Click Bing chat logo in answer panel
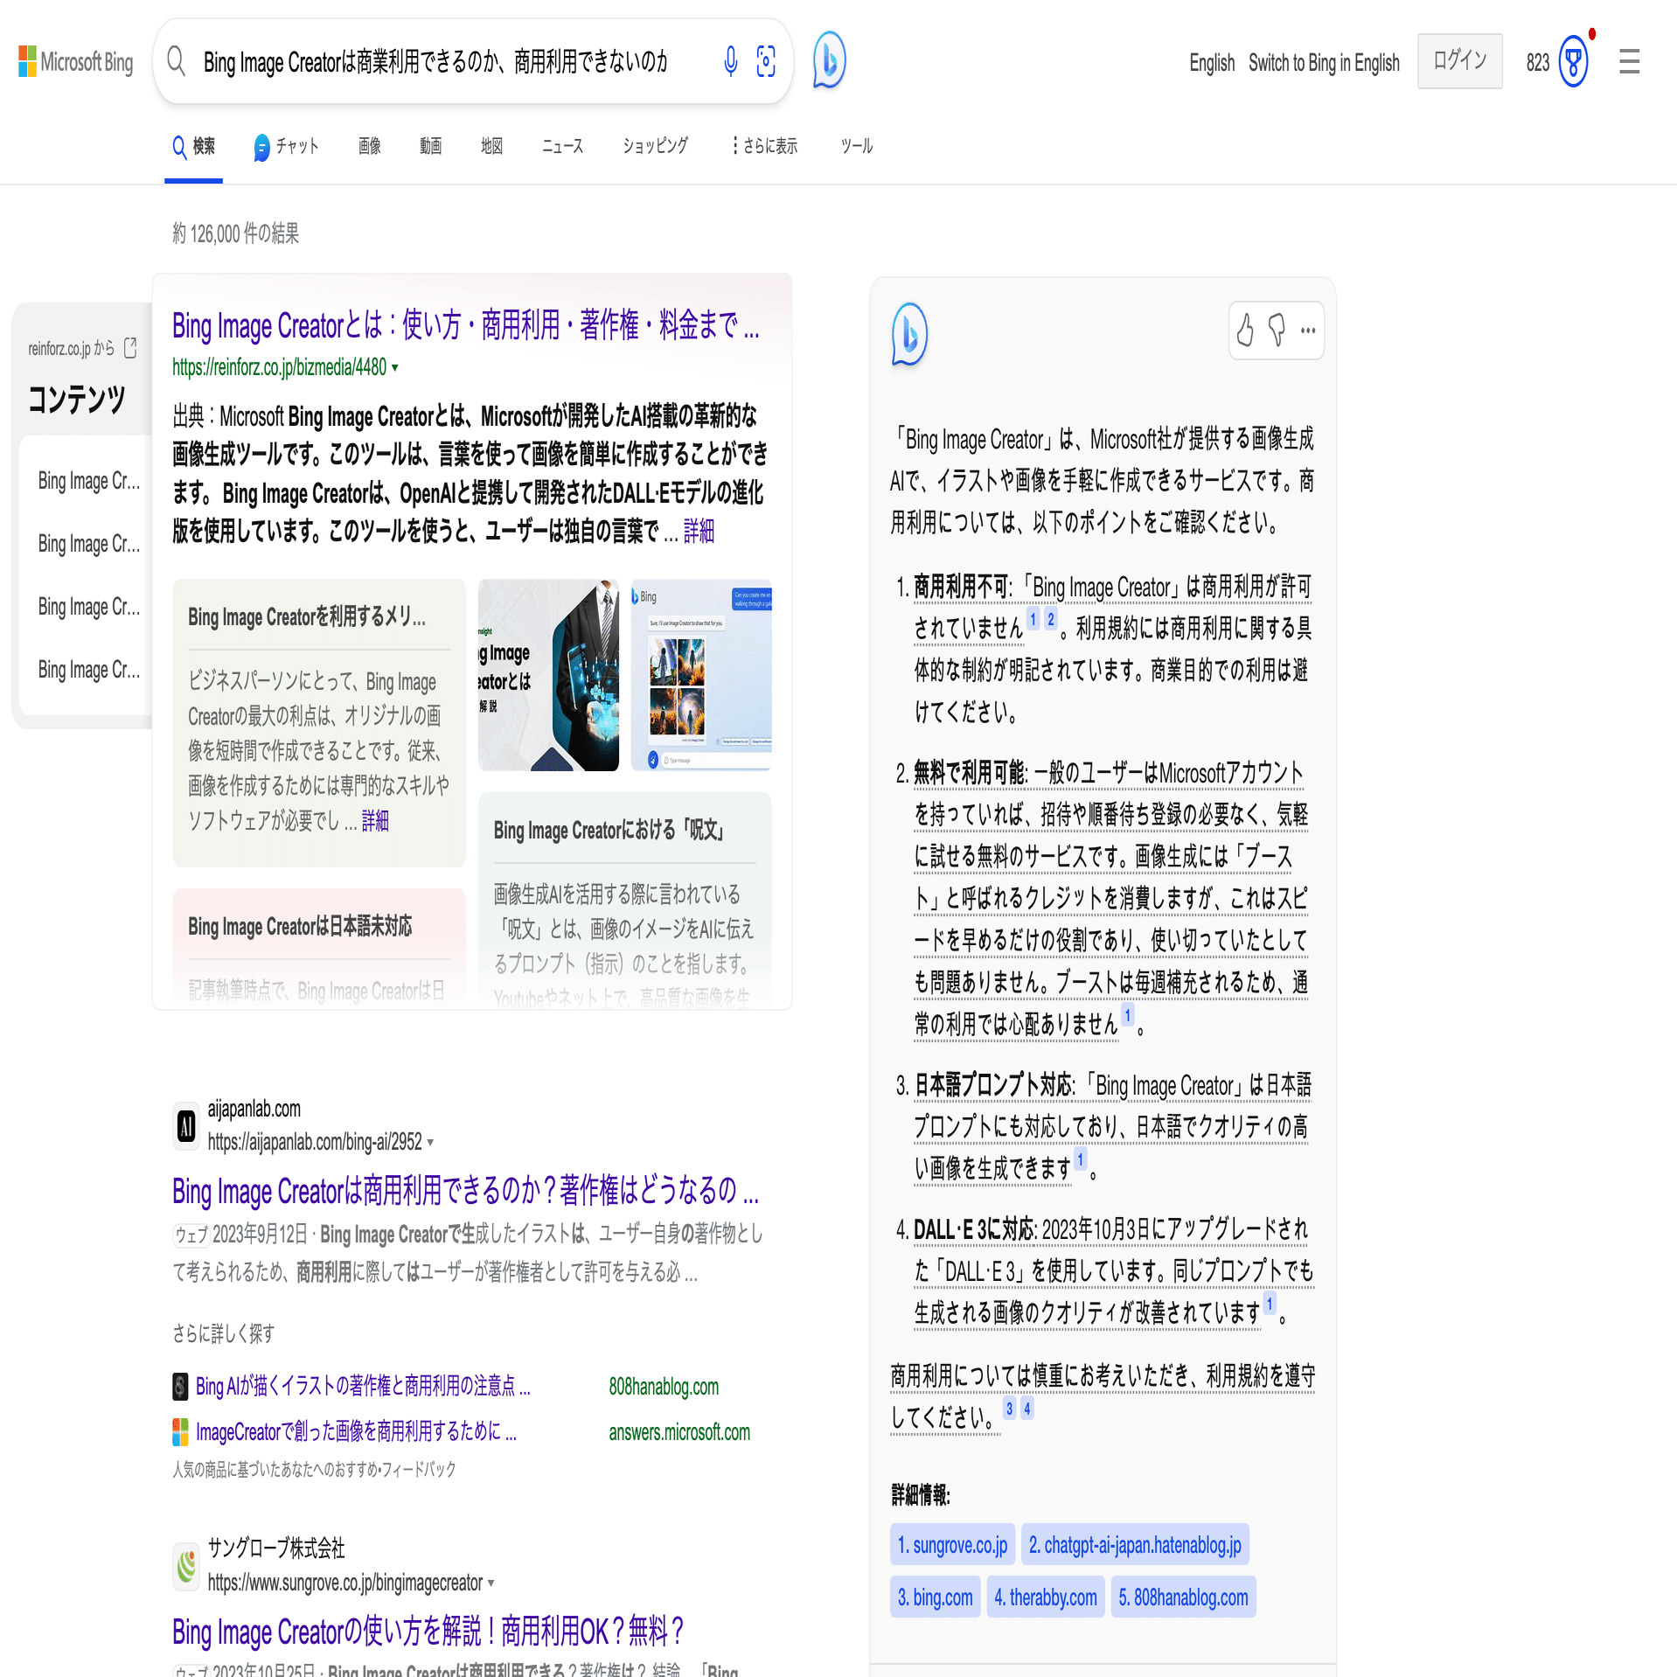 909,333
